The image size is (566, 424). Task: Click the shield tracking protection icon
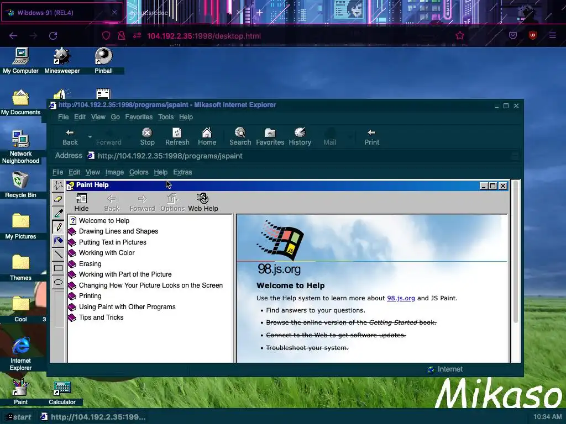click(x=106, y=36)
